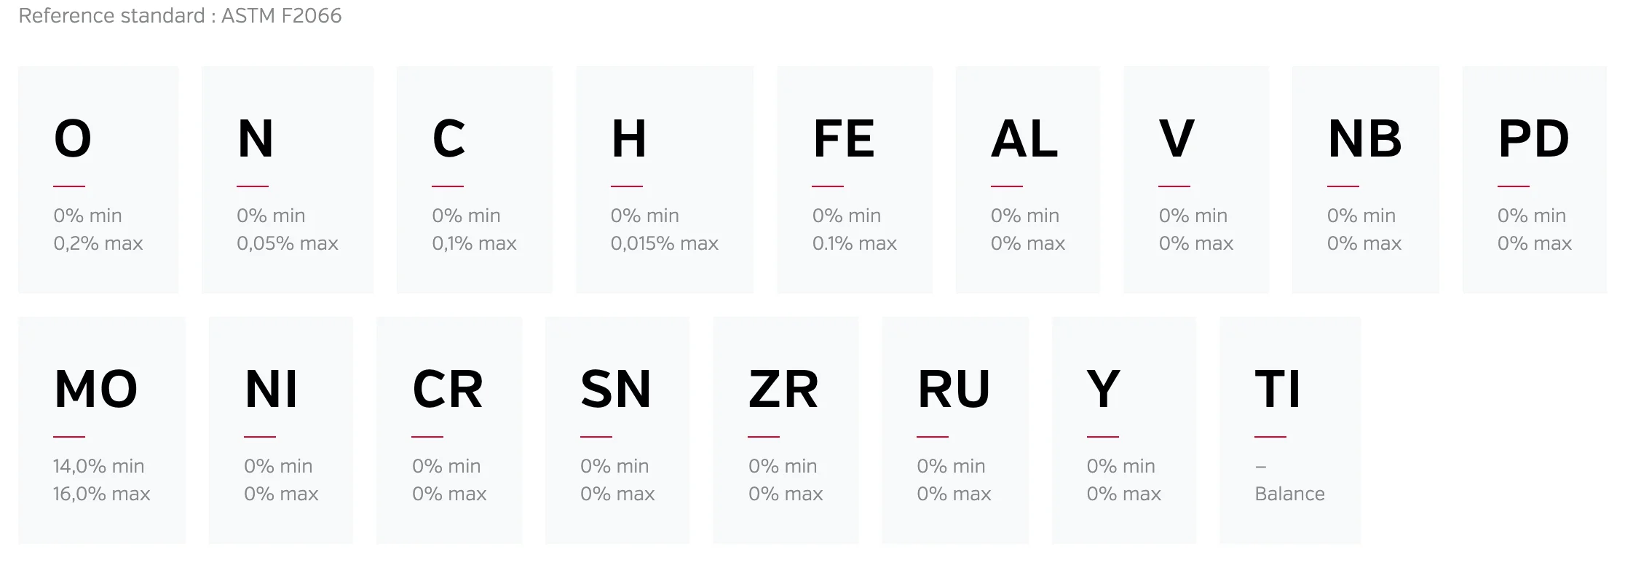
Task: Select the MO molybdenum card
Action: [102, 430]
